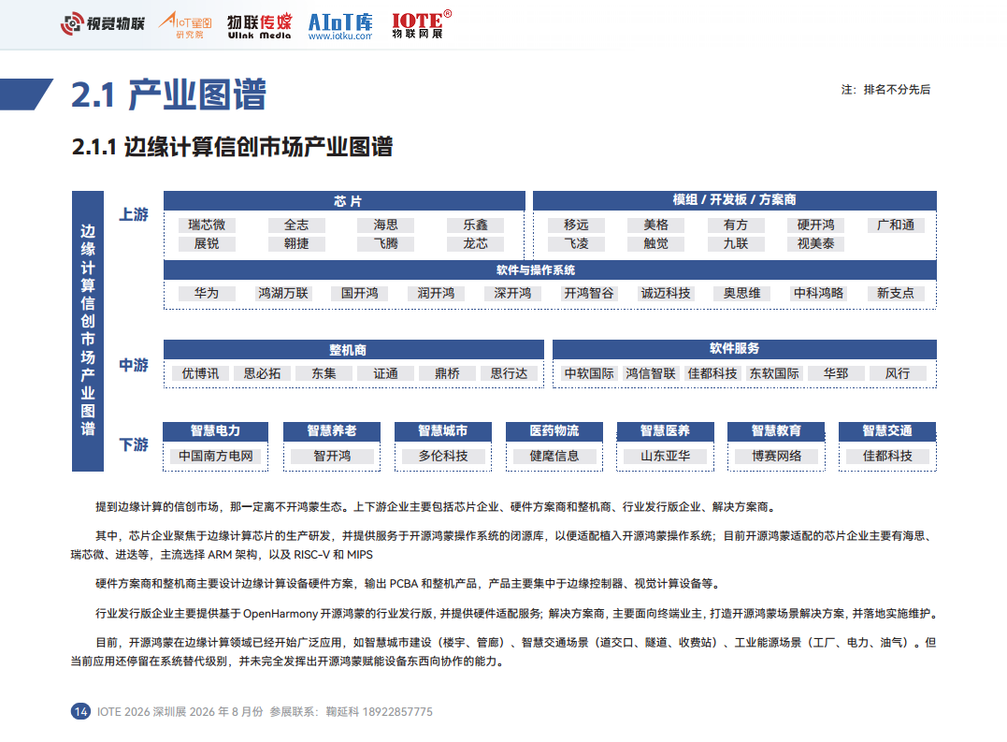Click the 风行 cell
The height and width of the screenshot is (742, 1007).
898,374
